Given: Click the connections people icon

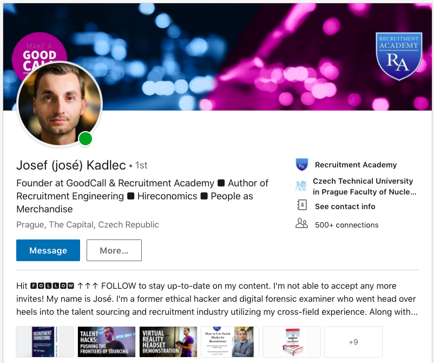Looking at the screenshot, I should pyautogui.click(x=301, y=223).
